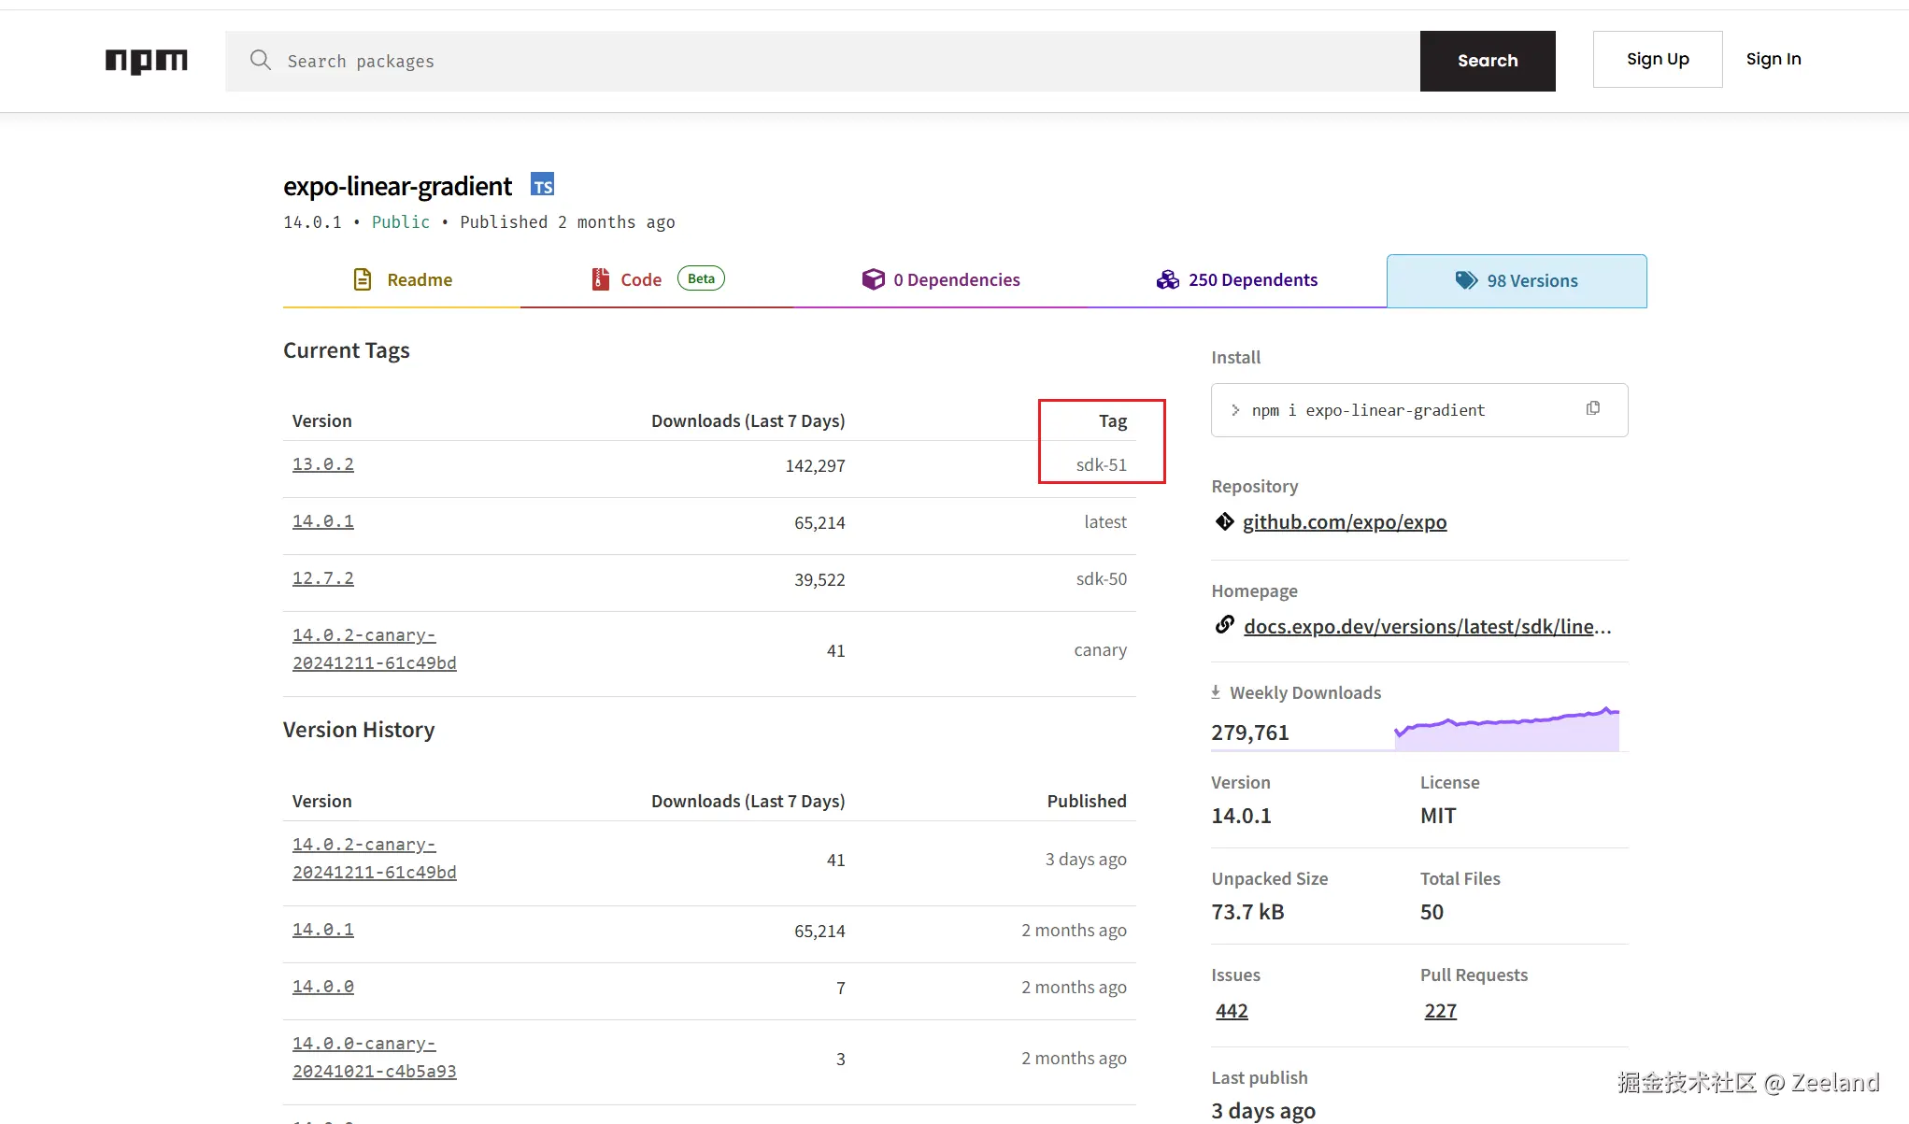
Task: Click the homepage link chain icon
Action: pyautogui.click(x=1224, y=625)
